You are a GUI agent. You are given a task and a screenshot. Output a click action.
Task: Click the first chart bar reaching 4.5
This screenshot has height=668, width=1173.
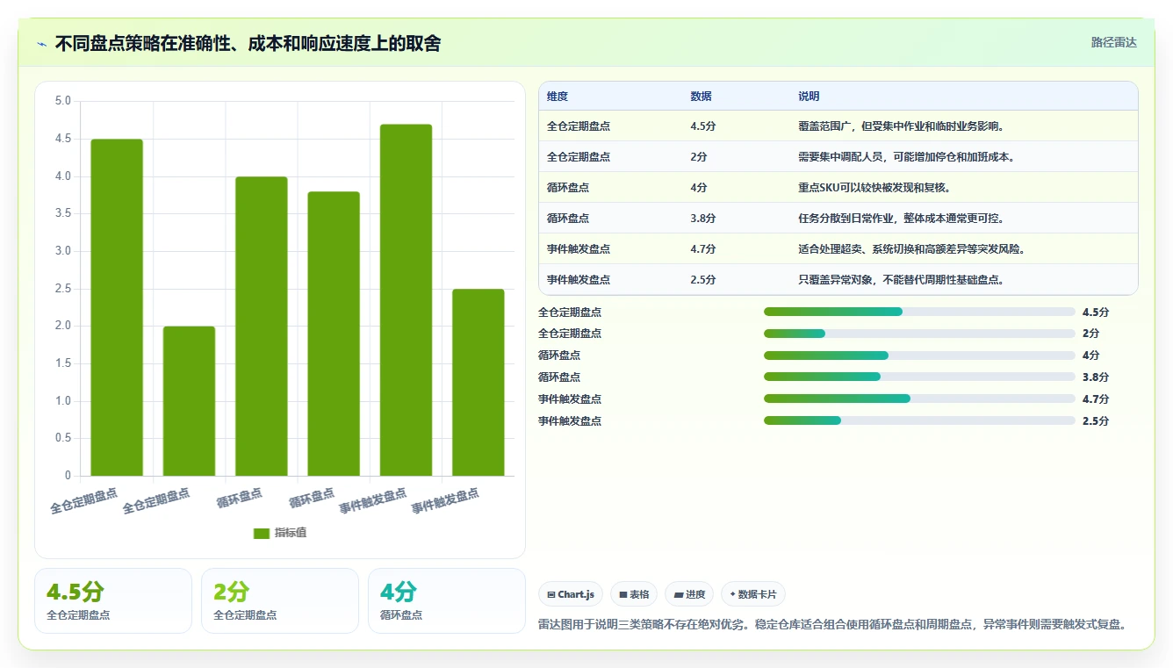pyautogui.click(x=117, y=307)
